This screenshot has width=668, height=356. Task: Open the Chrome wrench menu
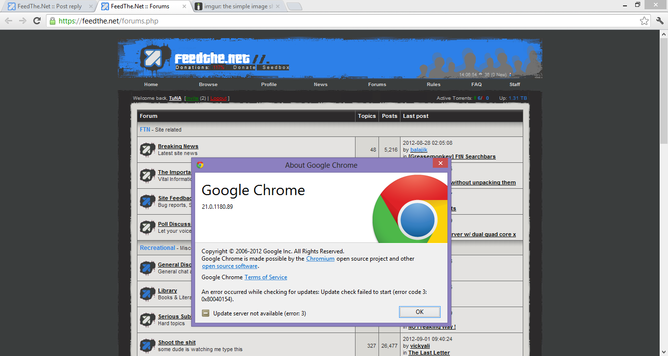click(660, 21)
